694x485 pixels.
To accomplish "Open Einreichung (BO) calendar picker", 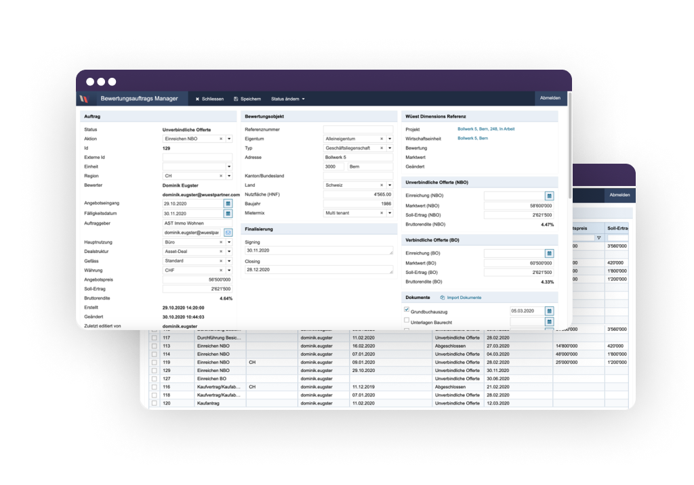I will coord(549,254).
